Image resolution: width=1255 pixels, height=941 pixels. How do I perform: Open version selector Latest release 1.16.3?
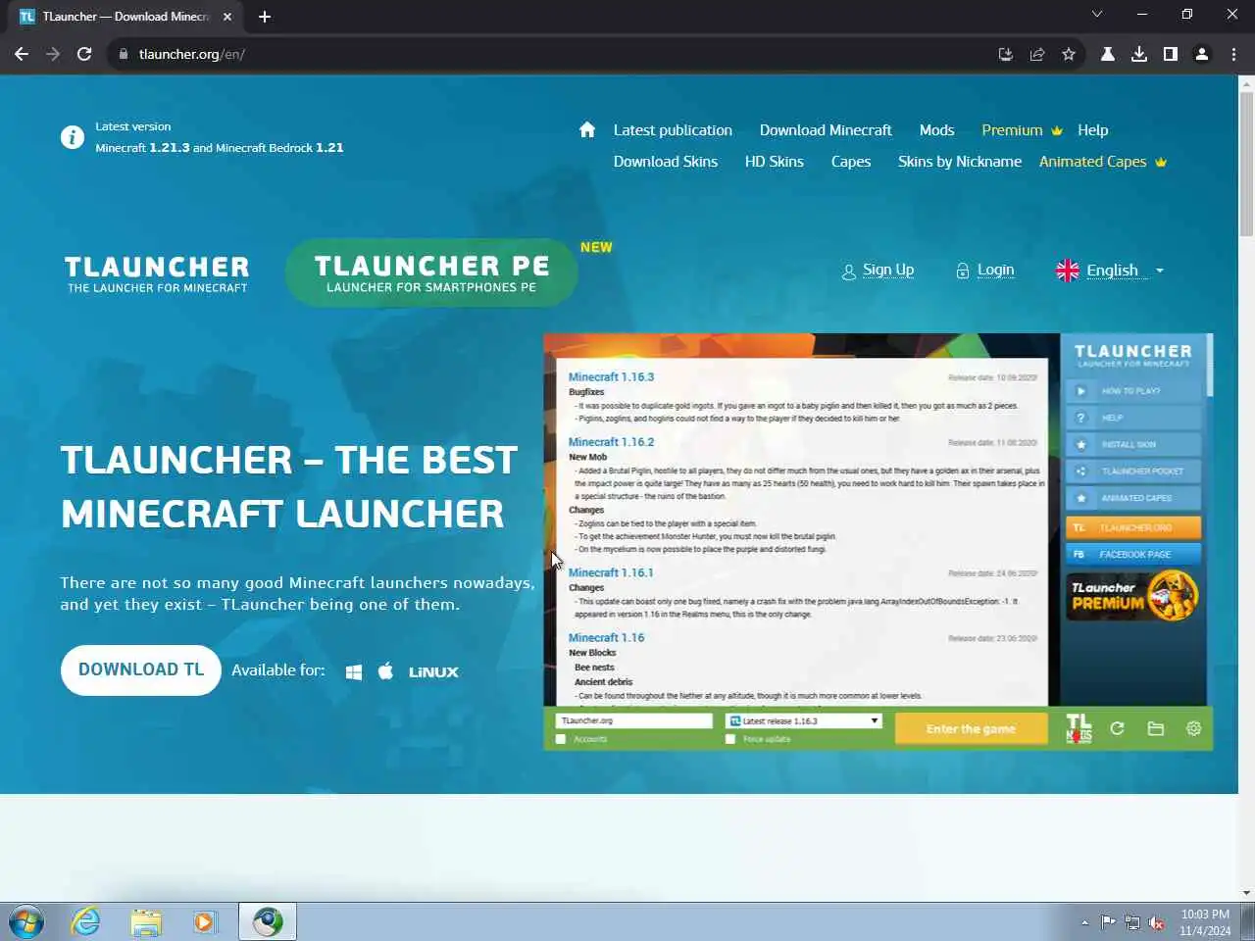[804, 720]
